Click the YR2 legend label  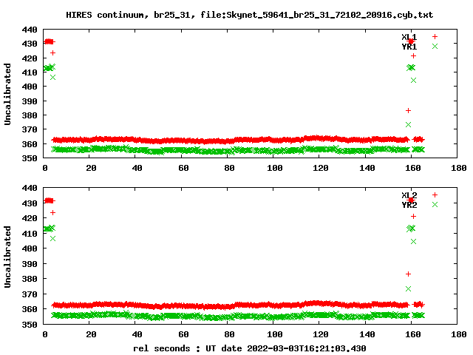click(x=409, y=205)
